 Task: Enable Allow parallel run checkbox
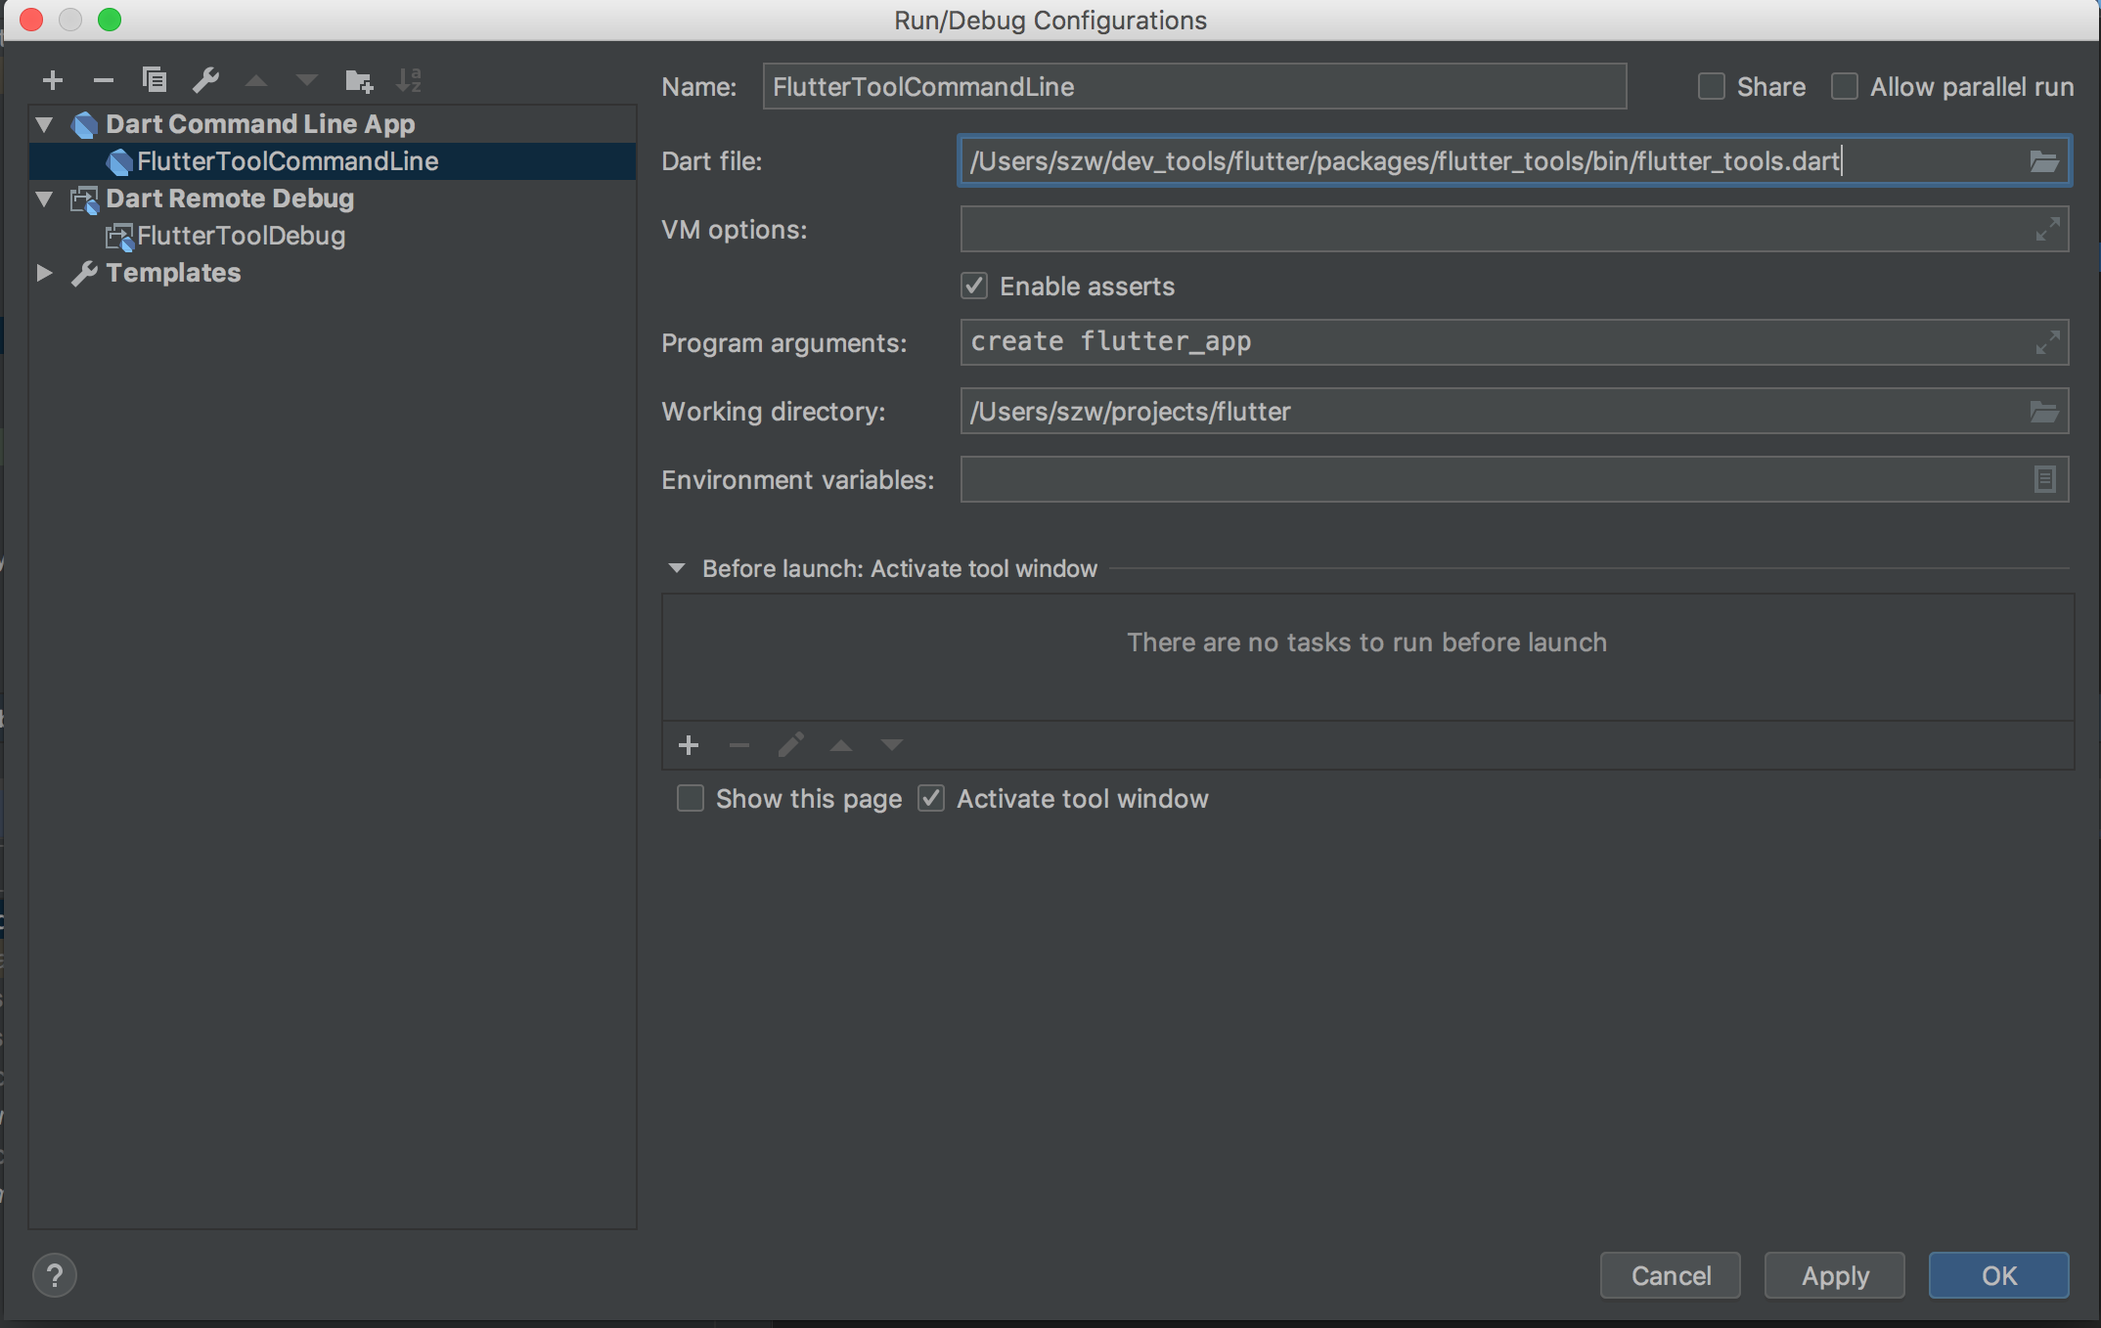(1845, 87)
